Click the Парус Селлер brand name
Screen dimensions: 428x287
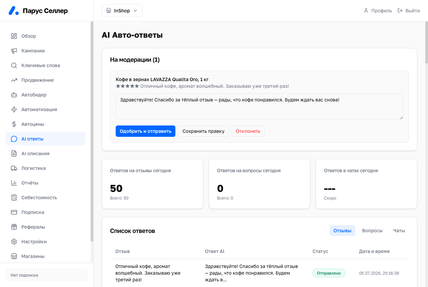[x=45, y=11]
